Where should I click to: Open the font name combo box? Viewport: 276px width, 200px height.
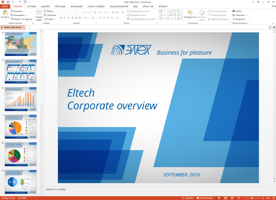(68, 12)
